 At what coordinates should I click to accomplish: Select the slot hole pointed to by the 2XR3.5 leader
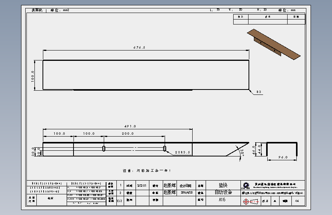pos(165,148)
